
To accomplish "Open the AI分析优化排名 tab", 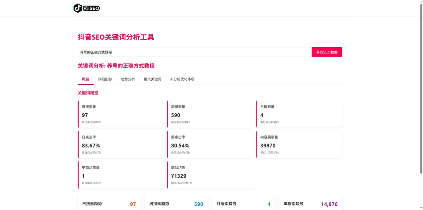I will coord(182,79).
